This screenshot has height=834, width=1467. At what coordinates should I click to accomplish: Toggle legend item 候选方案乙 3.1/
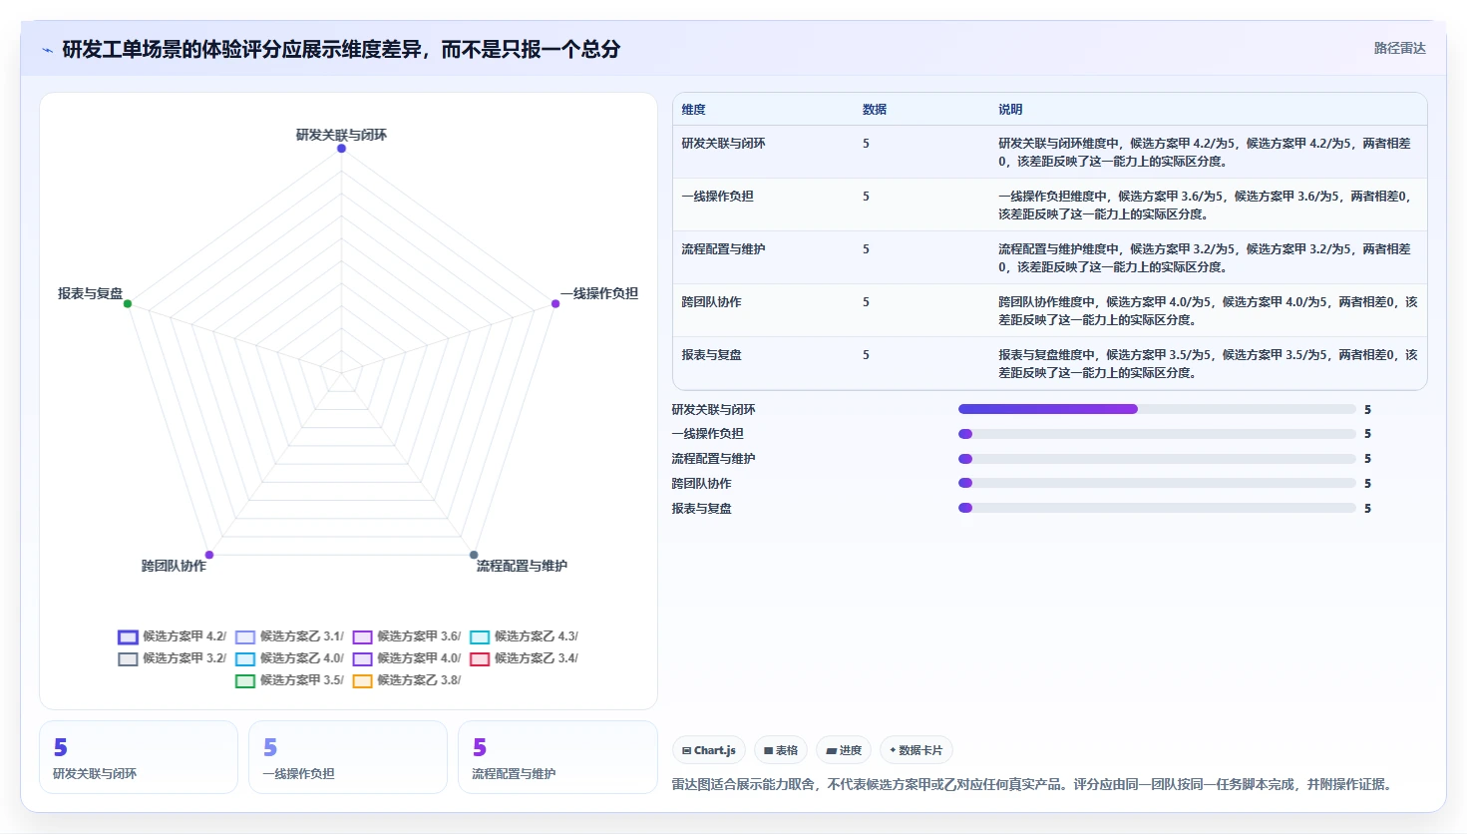[289, 636]
